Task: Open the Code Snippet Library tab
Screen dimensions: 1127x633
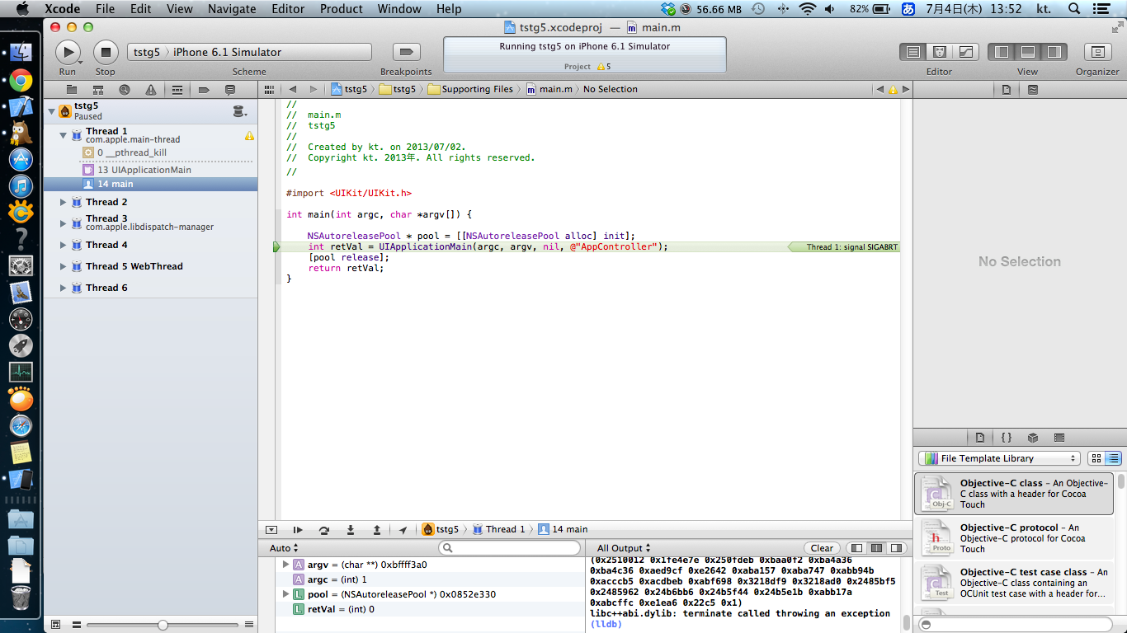Action: (1007, 438)
